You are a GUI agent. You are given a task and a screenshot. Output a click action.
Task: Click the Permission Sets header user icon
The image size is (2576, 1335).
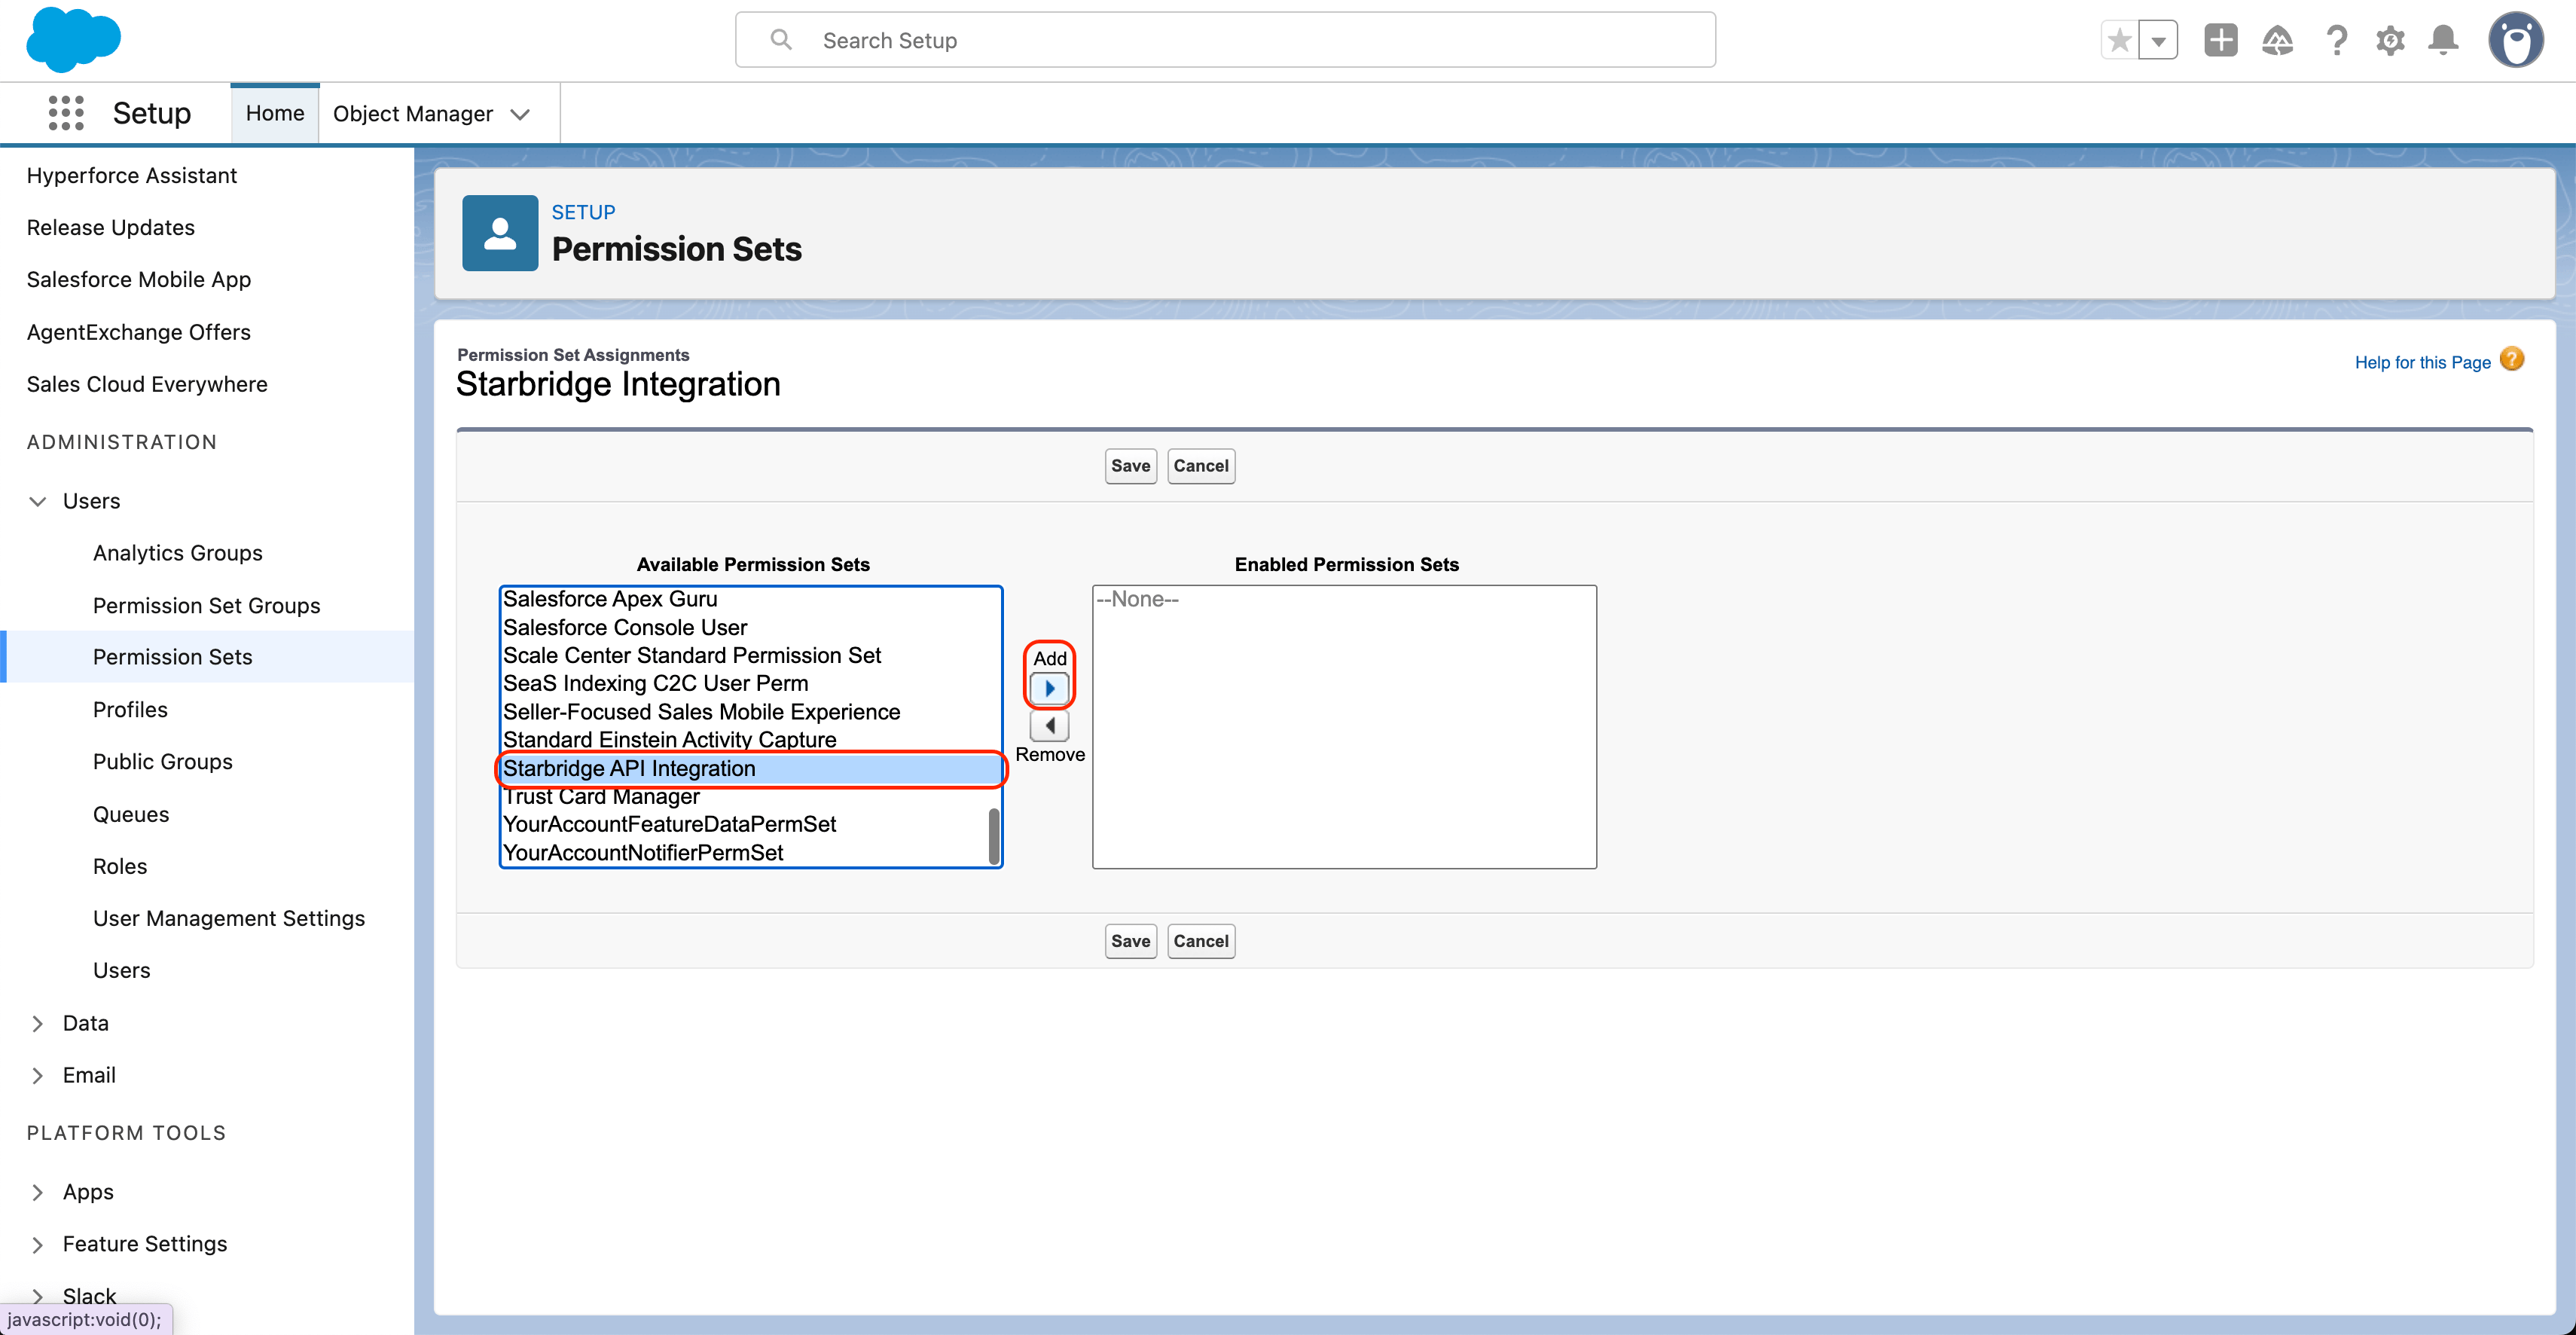(x=500, y=233)
